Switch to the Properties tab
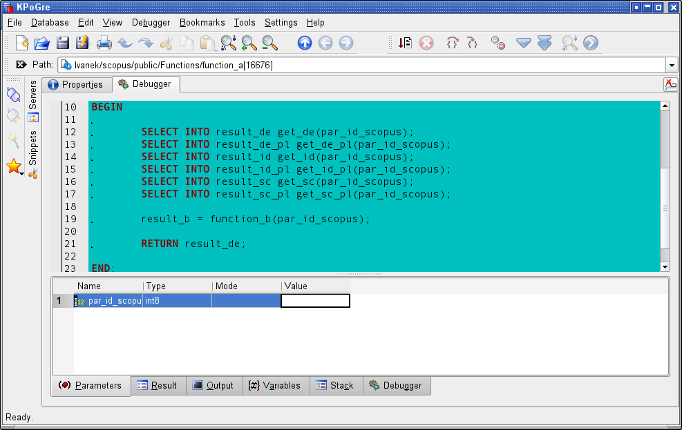Screen dimensions: 682x430 pyautogui.click(x=76, y=85)
